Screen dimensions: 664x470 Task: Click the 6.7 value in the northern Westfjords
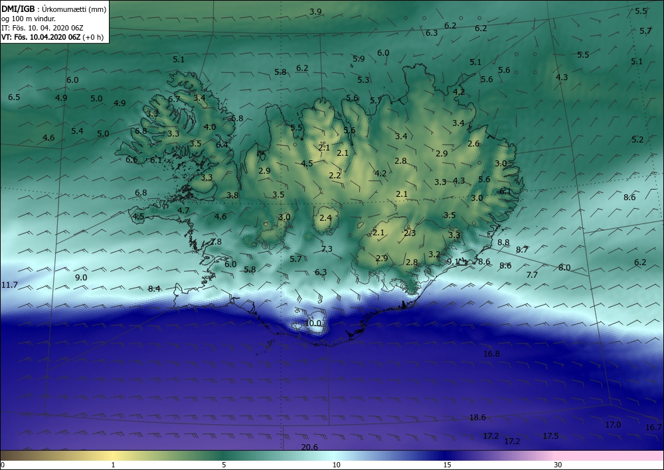(174, 99)
